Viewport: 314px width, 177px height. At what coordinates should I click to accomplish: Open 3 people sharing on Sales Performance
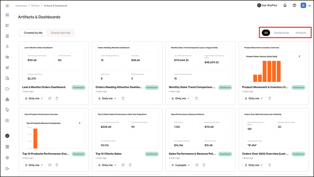tap(180, 165)
